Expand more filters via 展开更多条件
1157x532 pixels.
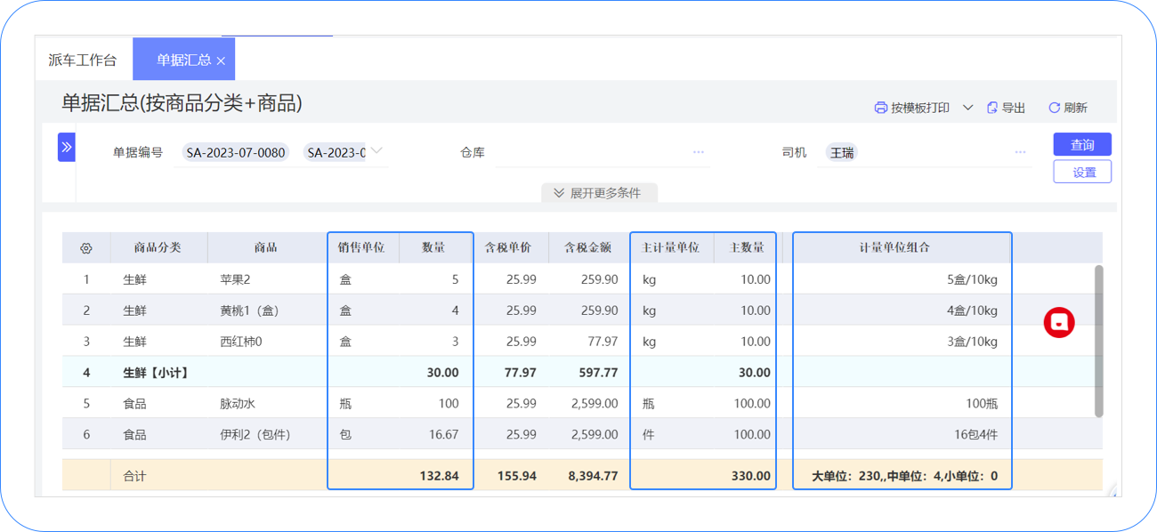[x=599, y=193]
